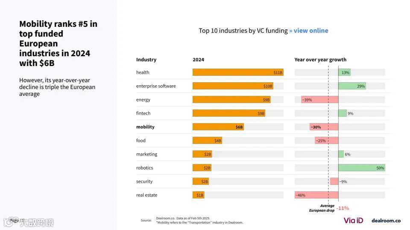Select the 'Mobility ranks #5' slide title
Image resolution: width=410 pixels, height=230 pixels.
tap(58, 43)
